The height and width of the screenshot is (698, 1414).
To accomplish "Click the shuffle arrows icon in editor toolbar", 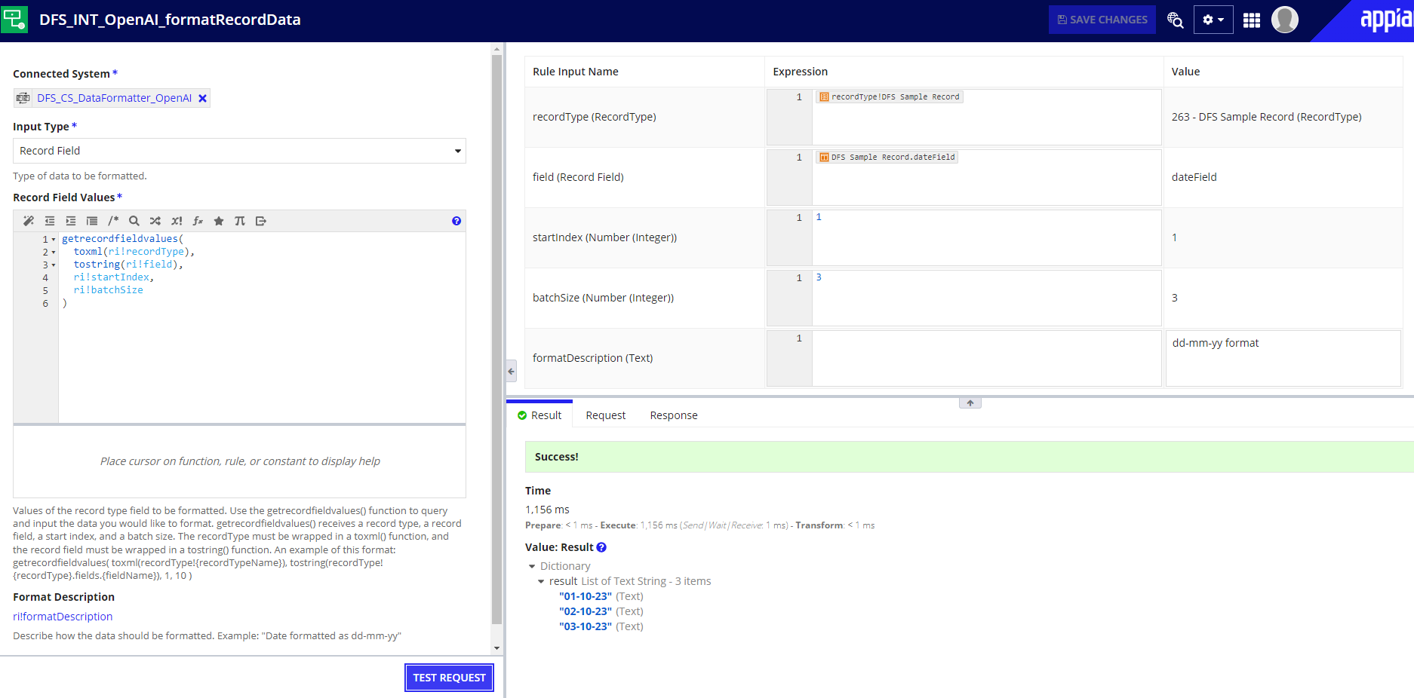I will [155, 221].
